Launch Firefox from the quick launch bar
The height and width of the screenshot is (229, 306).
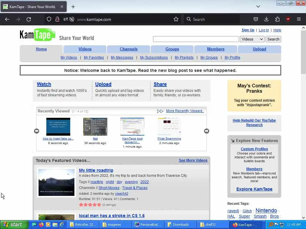pyautogui.click(x=41, y=225)
